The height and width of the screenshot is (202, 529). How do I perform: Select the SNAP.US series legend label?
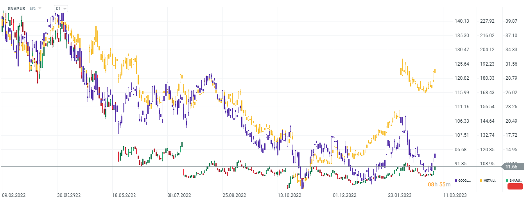click(516, 181)
